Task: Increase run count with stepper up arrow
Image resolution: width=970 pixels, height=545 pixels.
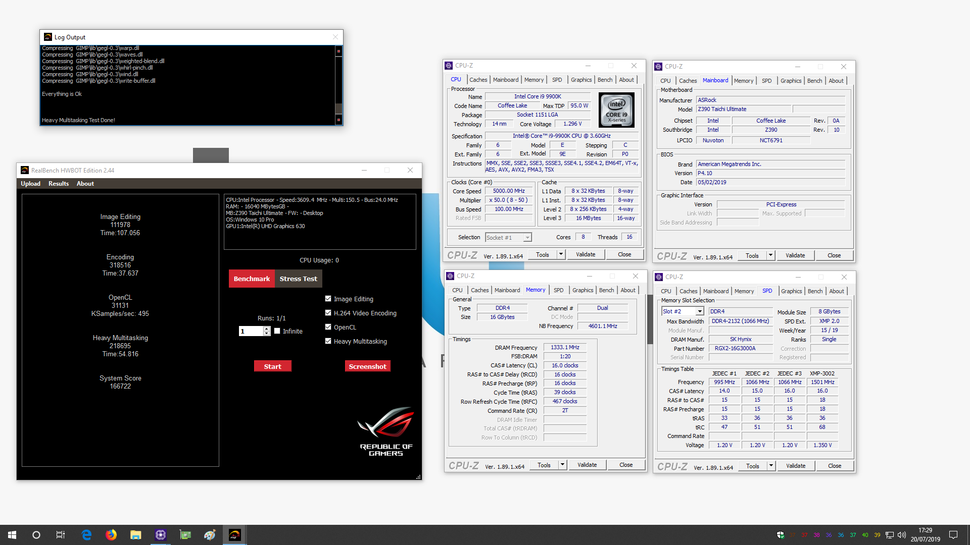Action: [267, 329]
